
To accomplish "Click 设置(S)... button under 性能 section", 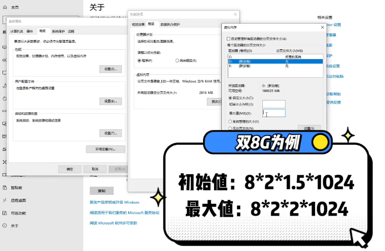I will tap(110, 69).
